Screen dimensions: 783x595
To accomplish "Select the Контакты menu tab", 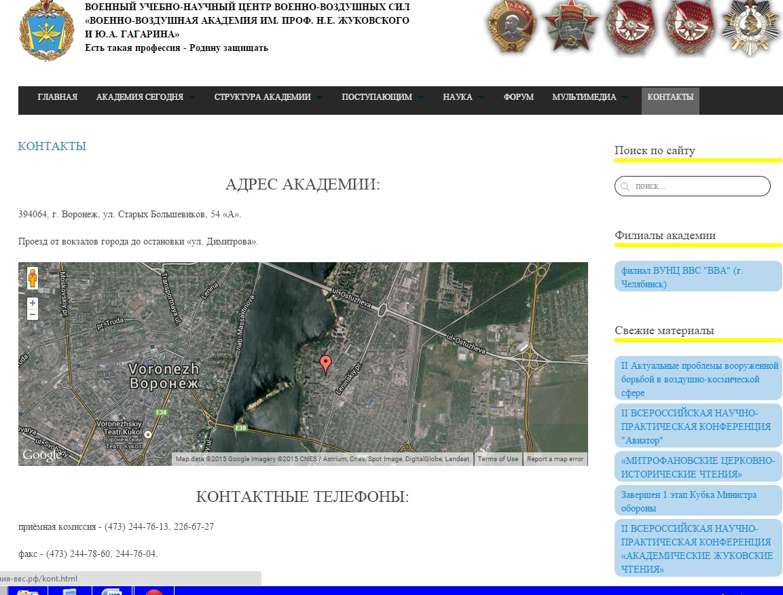I will 670,97.
